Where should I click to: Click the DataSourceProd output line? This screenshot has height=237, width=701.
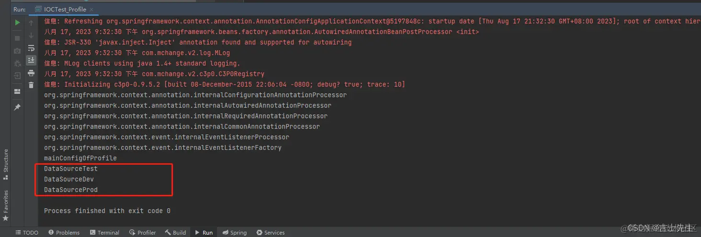pos(71,190)
